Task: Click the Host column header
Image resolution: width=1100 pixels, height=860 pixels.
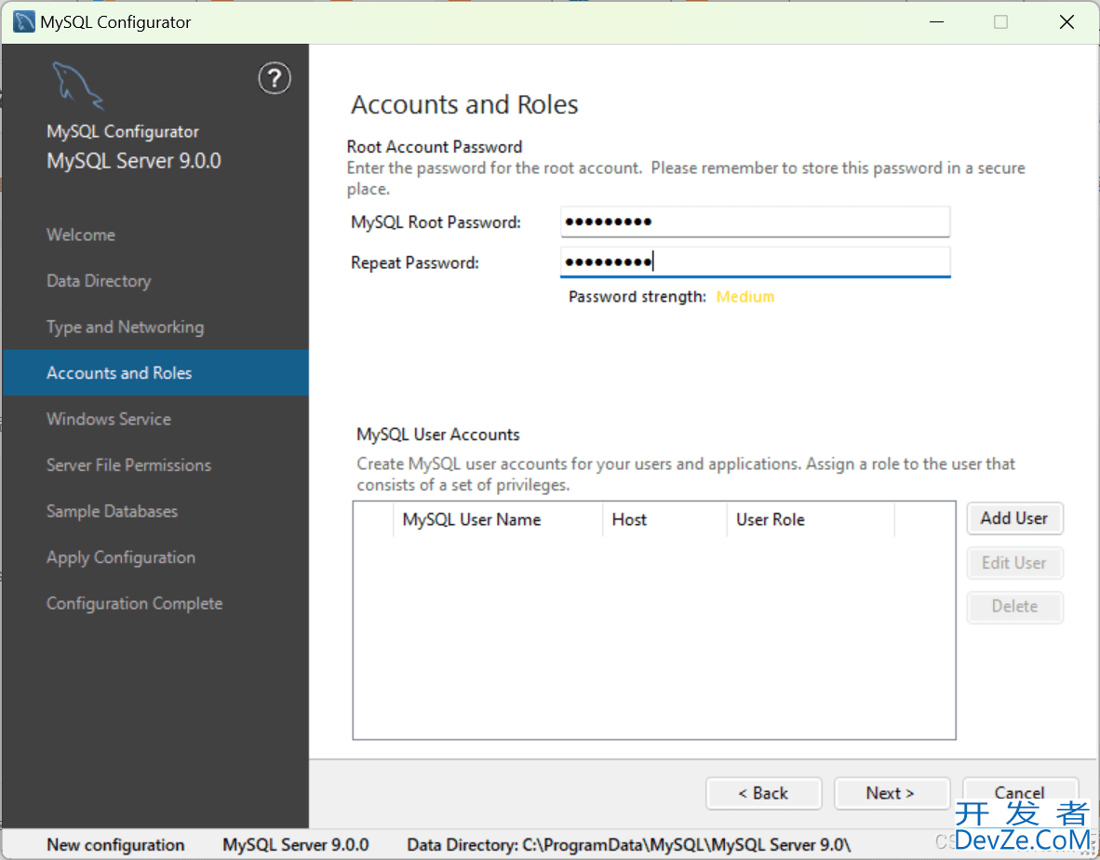Action: 664,519
